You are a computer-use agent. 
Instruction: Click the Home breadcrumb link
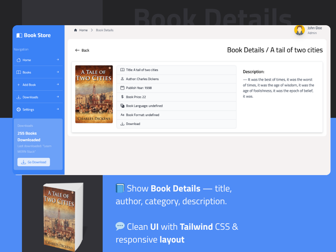pyautogui.click(x=83, y=30)
